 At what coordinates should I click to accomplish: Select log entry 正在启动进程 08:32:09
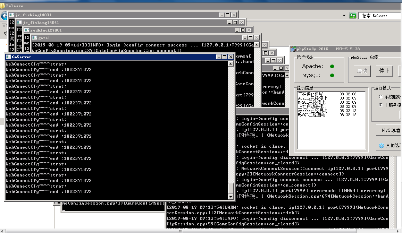(327, 106)
